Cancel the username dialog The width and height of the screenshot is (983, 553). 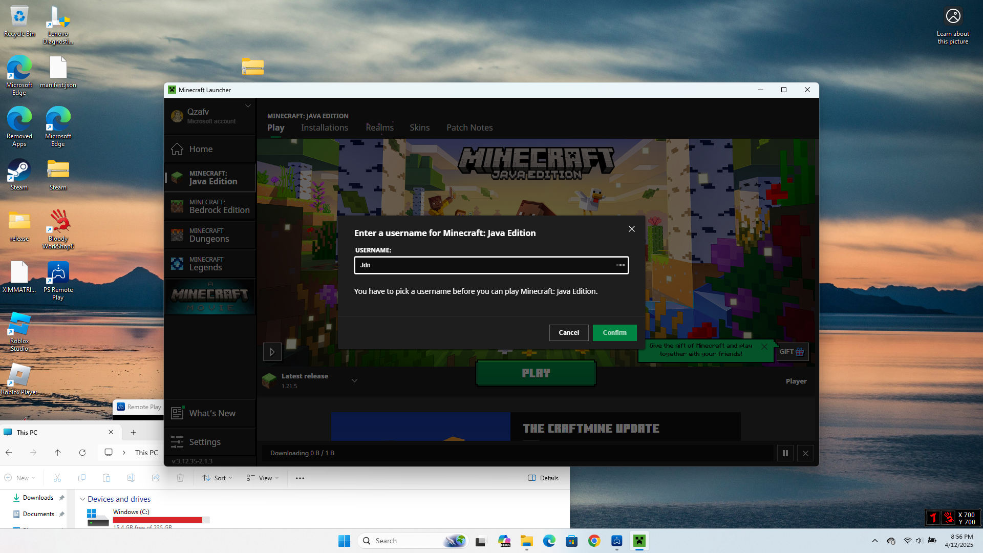(569, 333)
